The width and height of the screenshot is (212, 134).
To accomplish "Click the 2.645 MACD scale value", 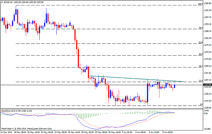I will point(206,111).
